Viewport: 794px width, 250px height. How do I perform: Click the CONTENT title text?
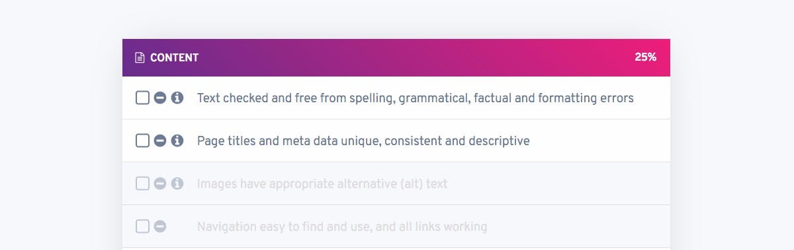click(174, 57)
